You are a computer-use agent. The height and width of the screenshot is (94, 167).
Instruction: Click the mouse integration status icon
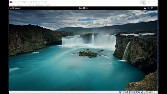click(142, 92)
